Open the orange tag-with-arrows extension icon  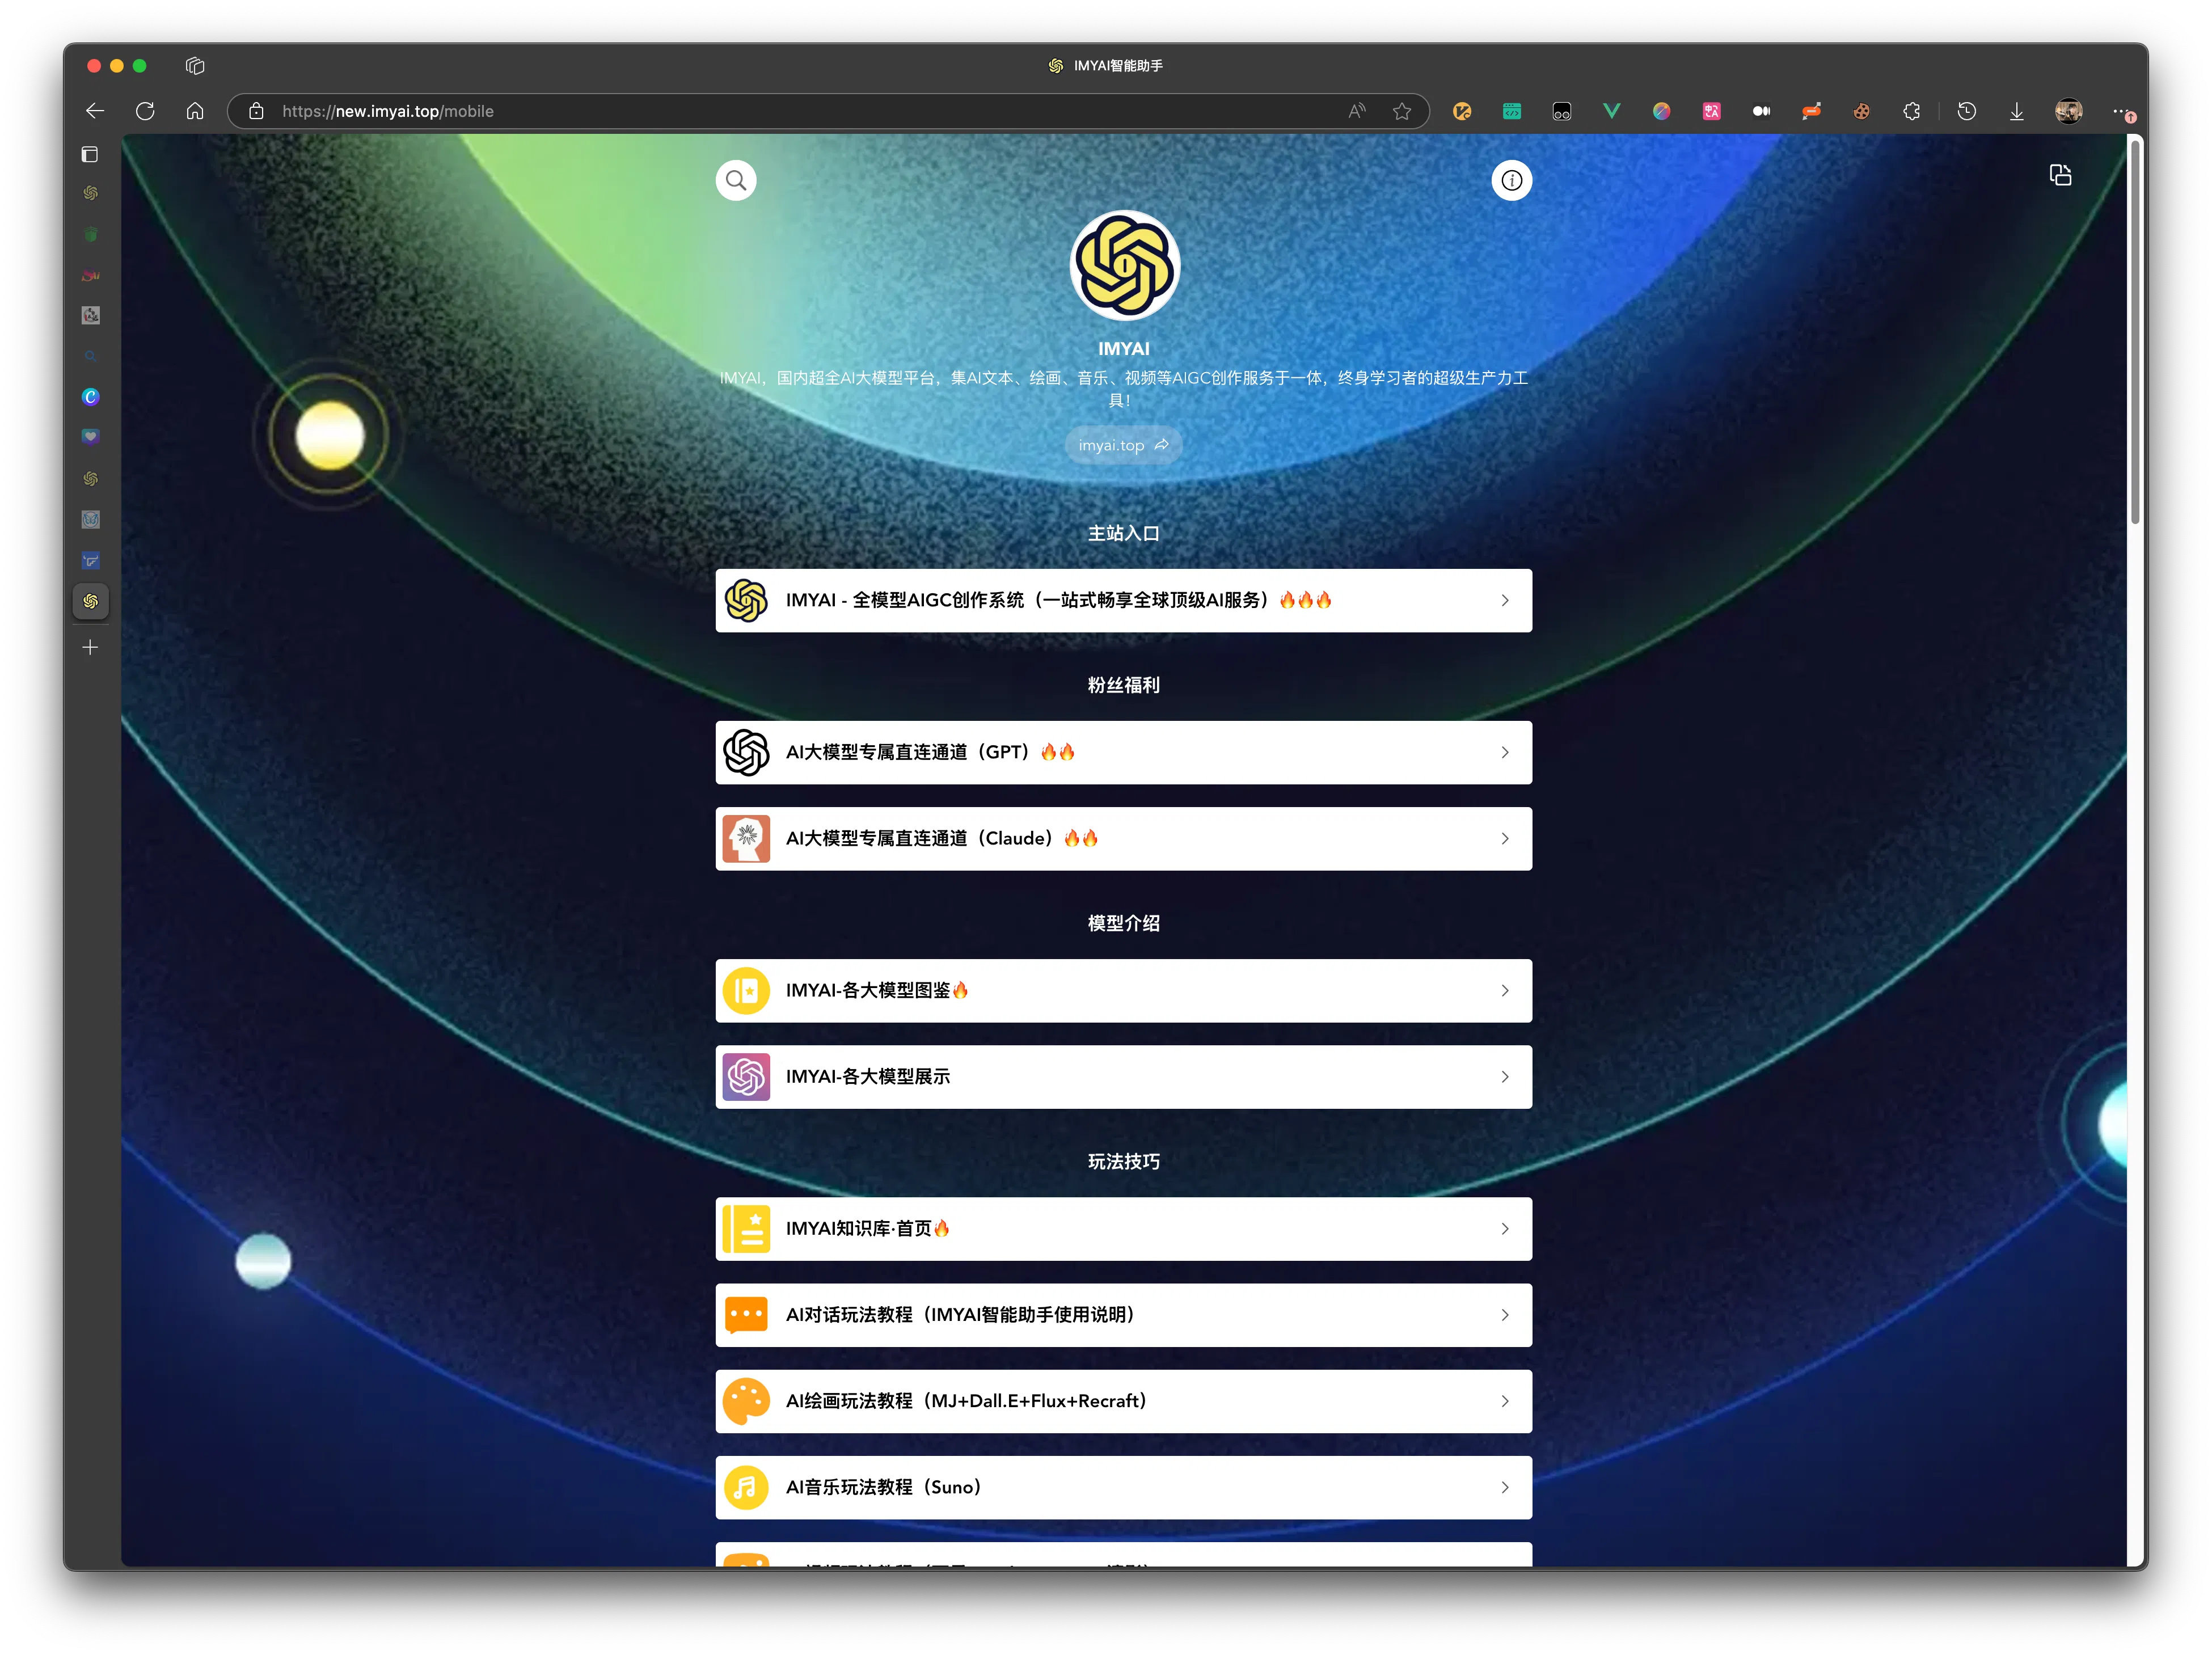click(1811, 111)
